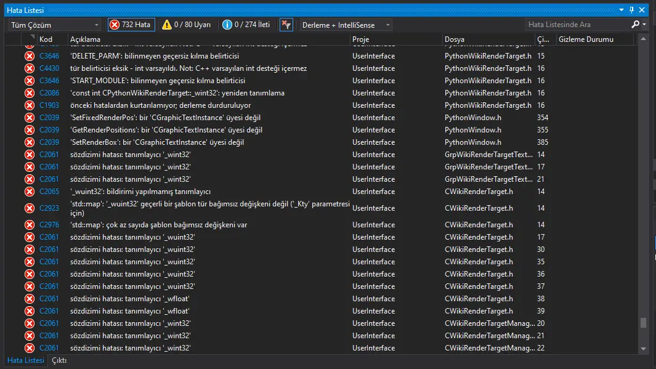Click in the Hata Listesinde Ara search box
This screenshot has height=369, width=656.
pyautogui.click(x=577, y=25)
